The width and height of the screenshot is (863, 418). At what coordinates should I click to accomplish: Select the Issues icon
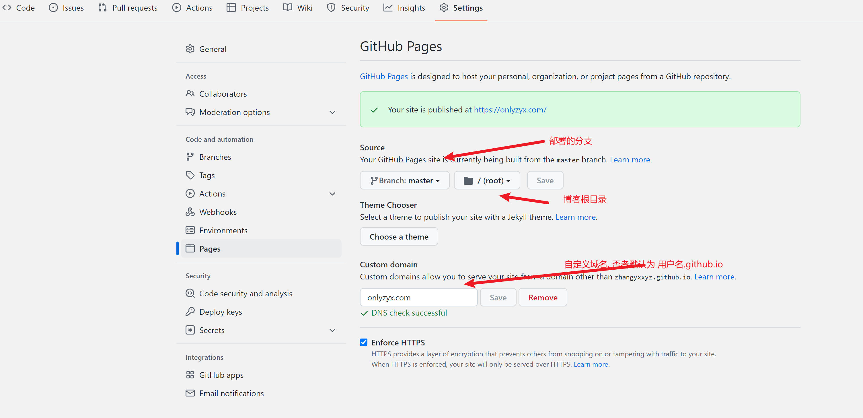tap(54, 7)
